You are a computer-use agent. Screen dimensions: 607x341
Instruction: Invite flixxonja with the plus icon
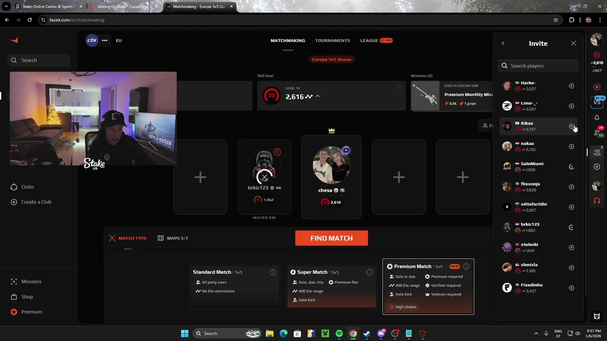point(571,187)
